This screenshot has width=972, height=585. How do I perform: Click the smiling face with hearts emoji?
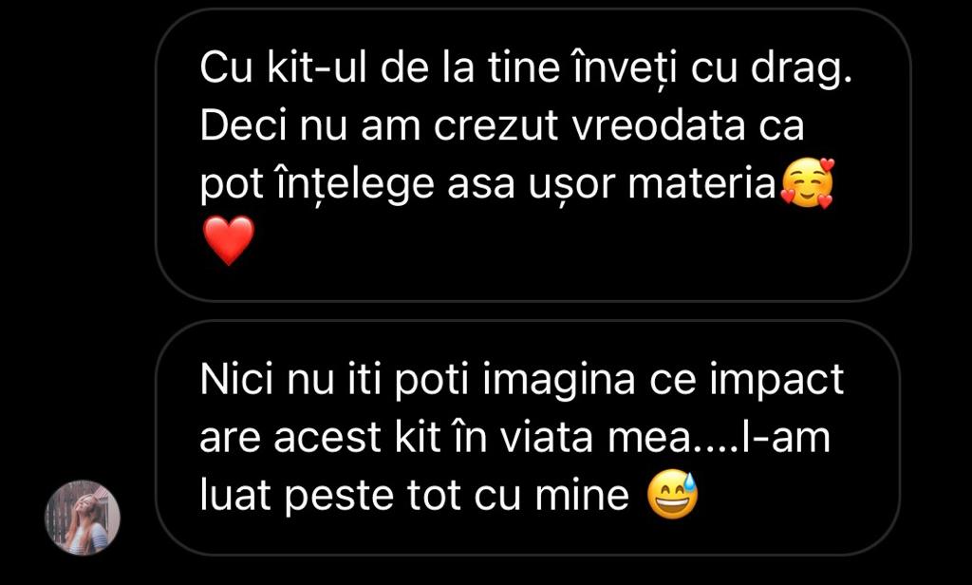tap(807, 183)
